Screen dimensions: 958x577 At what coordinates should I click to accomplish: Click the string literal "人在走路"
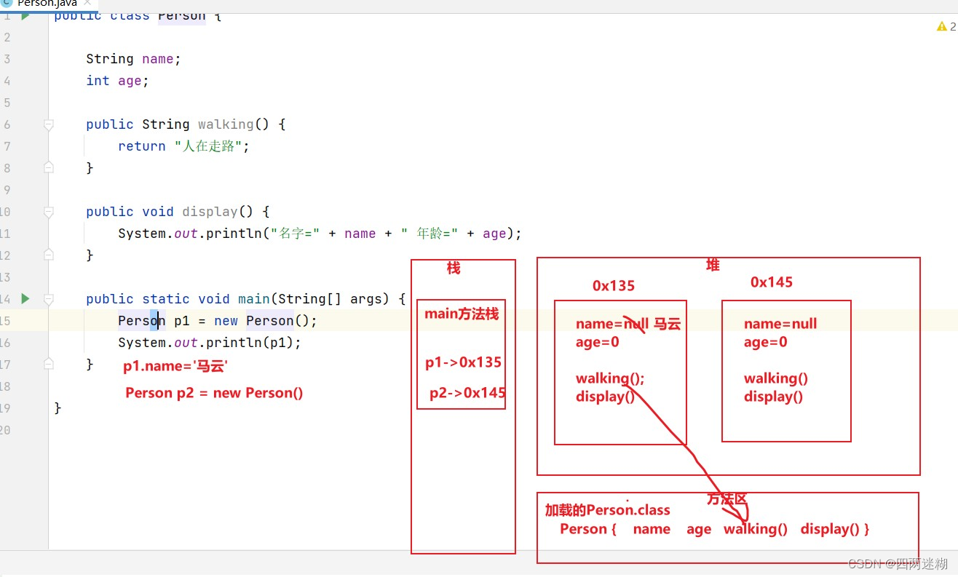[x=207, y=146]
